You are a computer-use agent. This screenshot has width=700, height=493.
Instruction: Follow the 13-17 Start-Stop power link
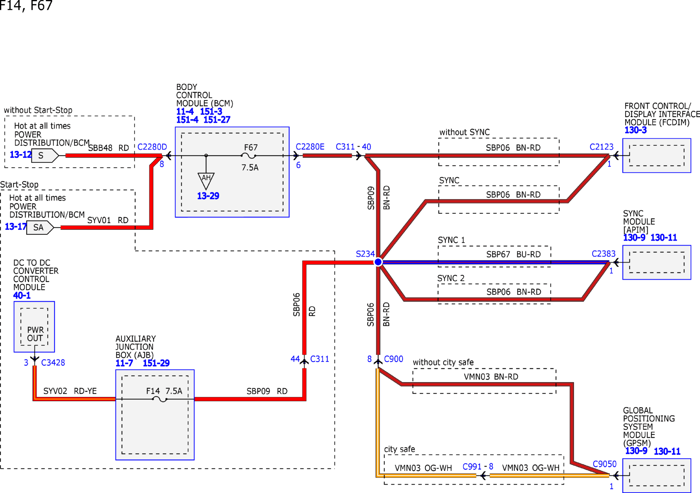coord(16,227)
